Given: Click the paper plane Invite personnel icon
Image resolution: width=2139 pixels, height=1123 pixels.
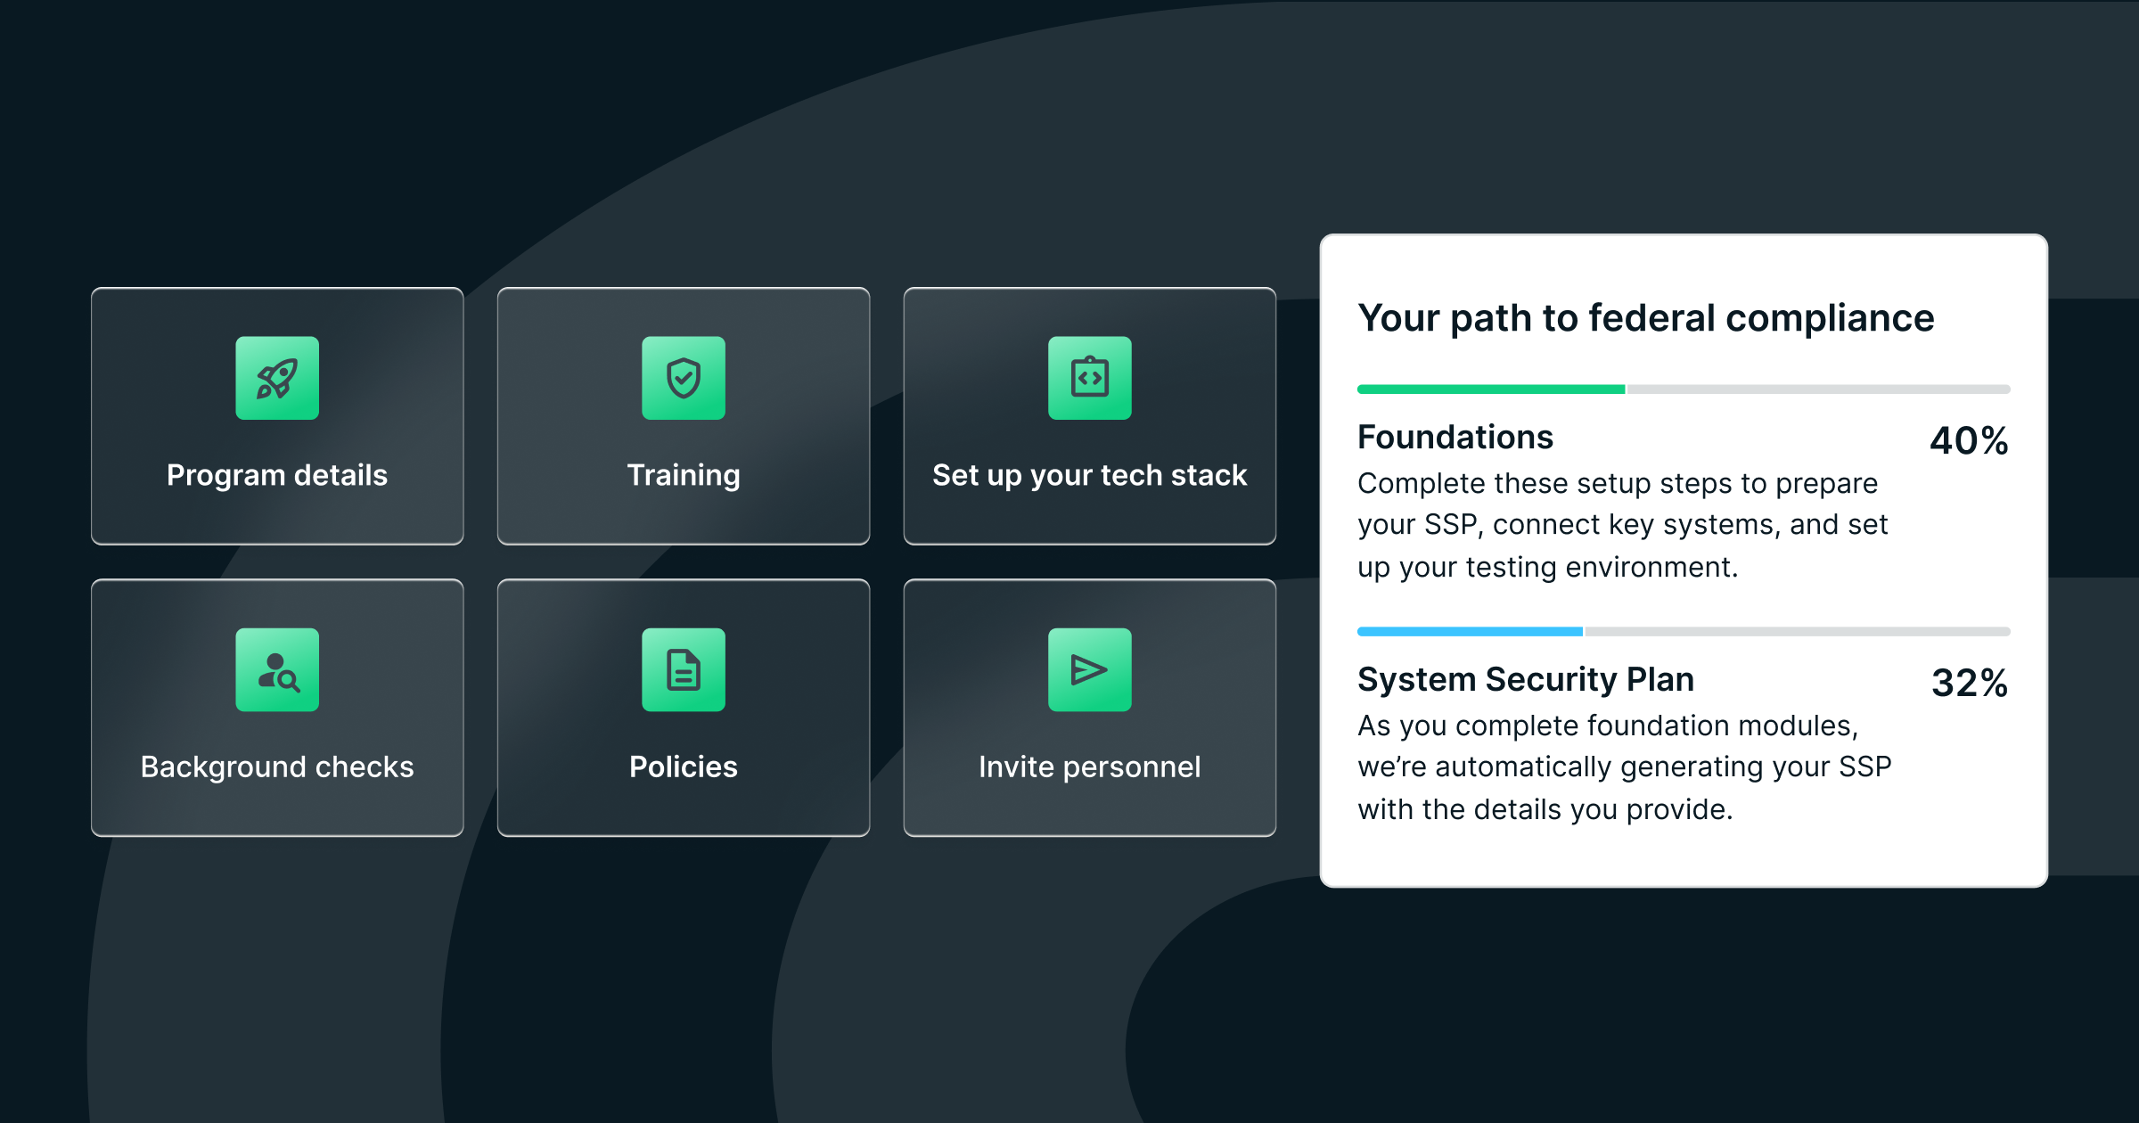Looking at the screenshot, I should pyautogui.click(x=1090, y=669).
